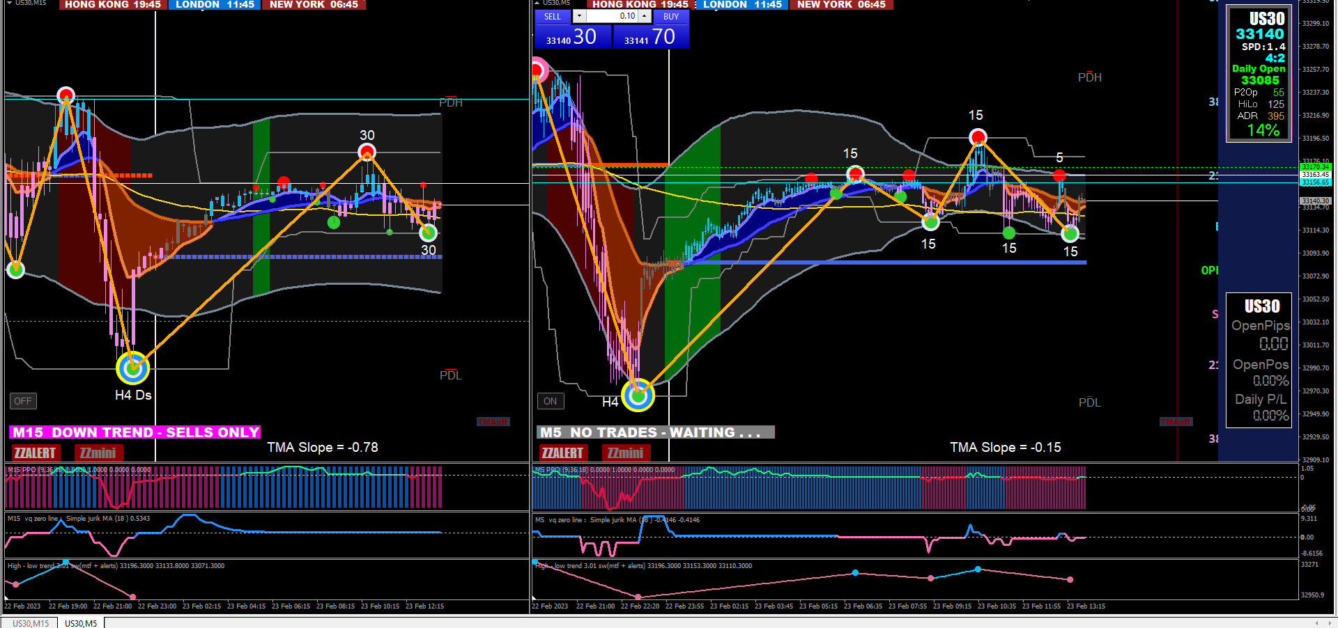The image size is (1338, 628).
Task: Click the blue support line on M5 chart
Action: point(885,262)
